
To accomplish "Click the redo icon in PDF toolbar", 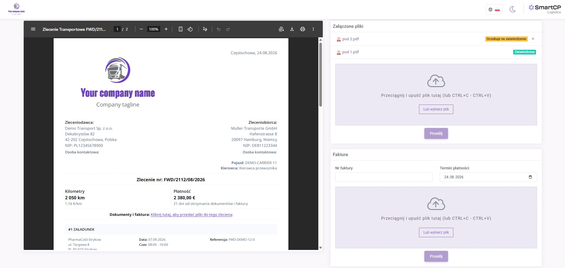I will coord(228,29).
